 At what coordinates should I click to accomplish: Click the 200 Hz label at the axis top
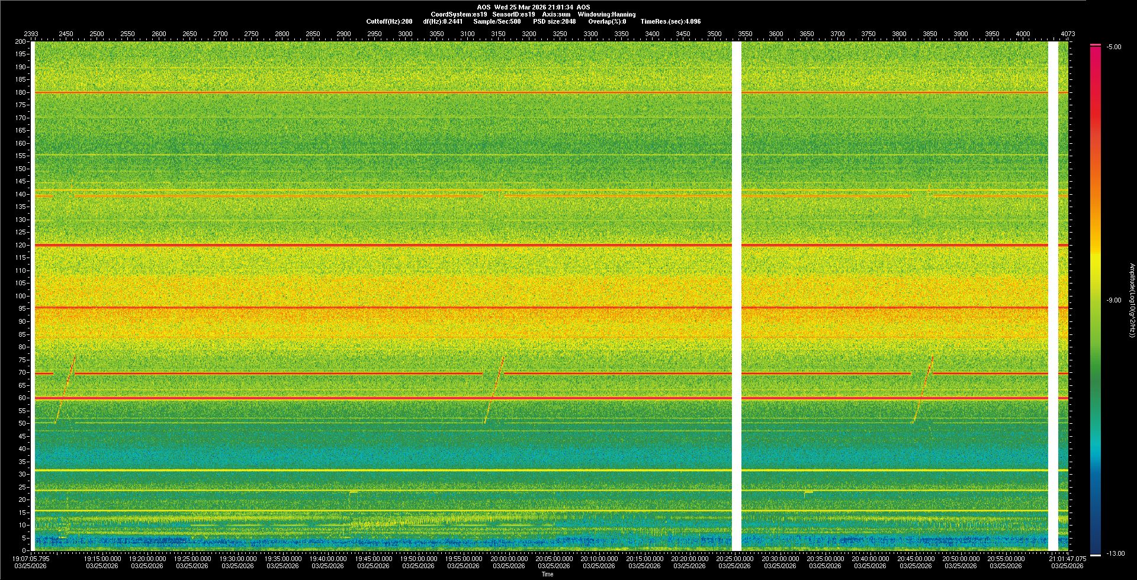[21, 41]
